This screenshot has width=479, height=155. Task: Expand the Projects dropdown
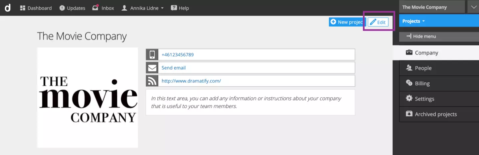pyautogui.click(x=413, y=21)
